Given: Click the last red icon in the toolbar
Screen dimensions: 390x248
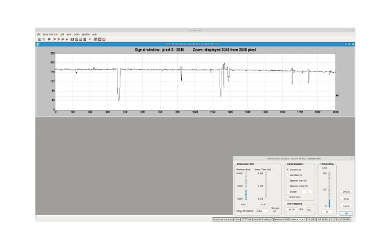Looking at the screenshot, I should coord(104,39).
